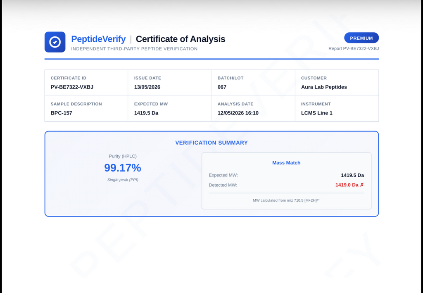Select the Certificate of Analysis heading
The image size is (423, 293).
pos(181,39)
